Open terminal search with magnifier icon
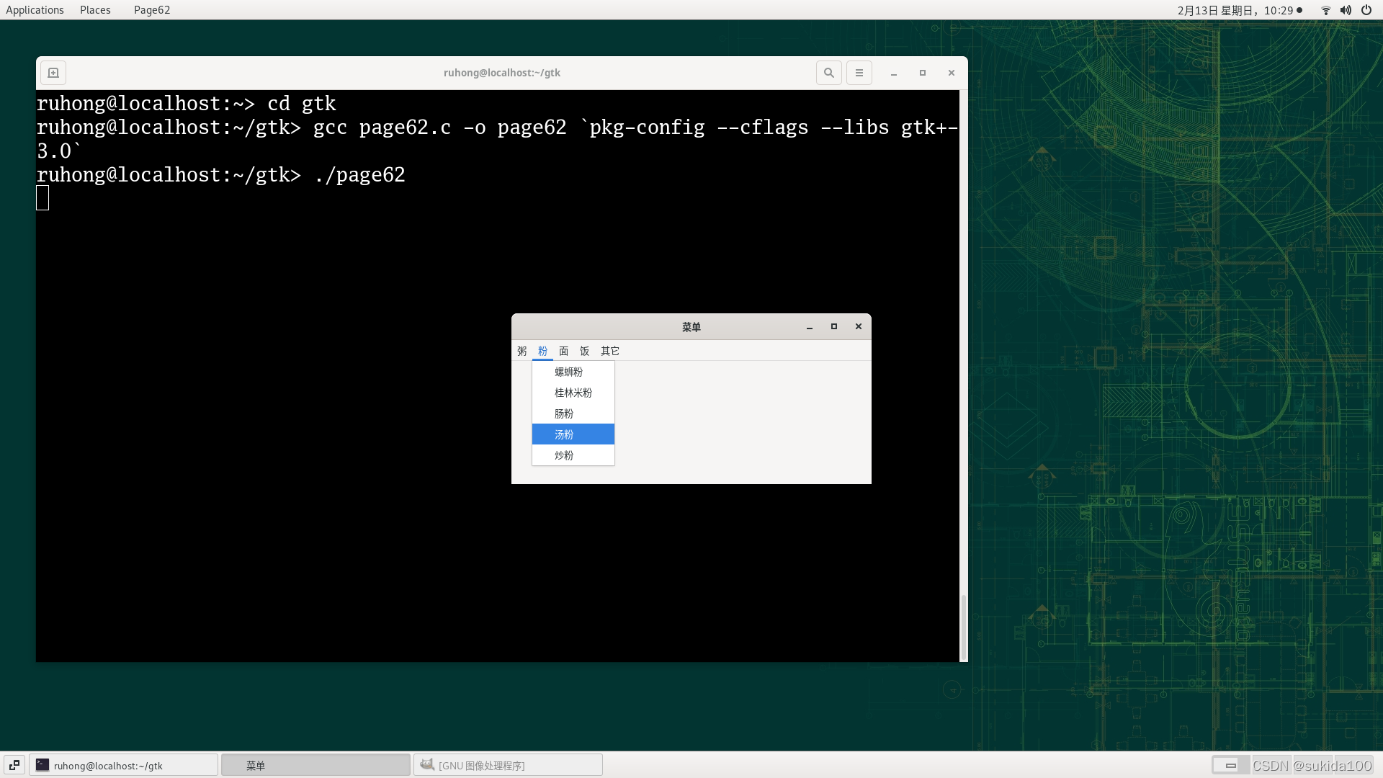1383x778 pixels. 829,73
